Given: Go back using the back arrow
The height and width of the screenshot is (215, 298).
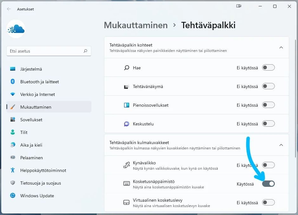Looking at the screenshot, I should point(9,9).
